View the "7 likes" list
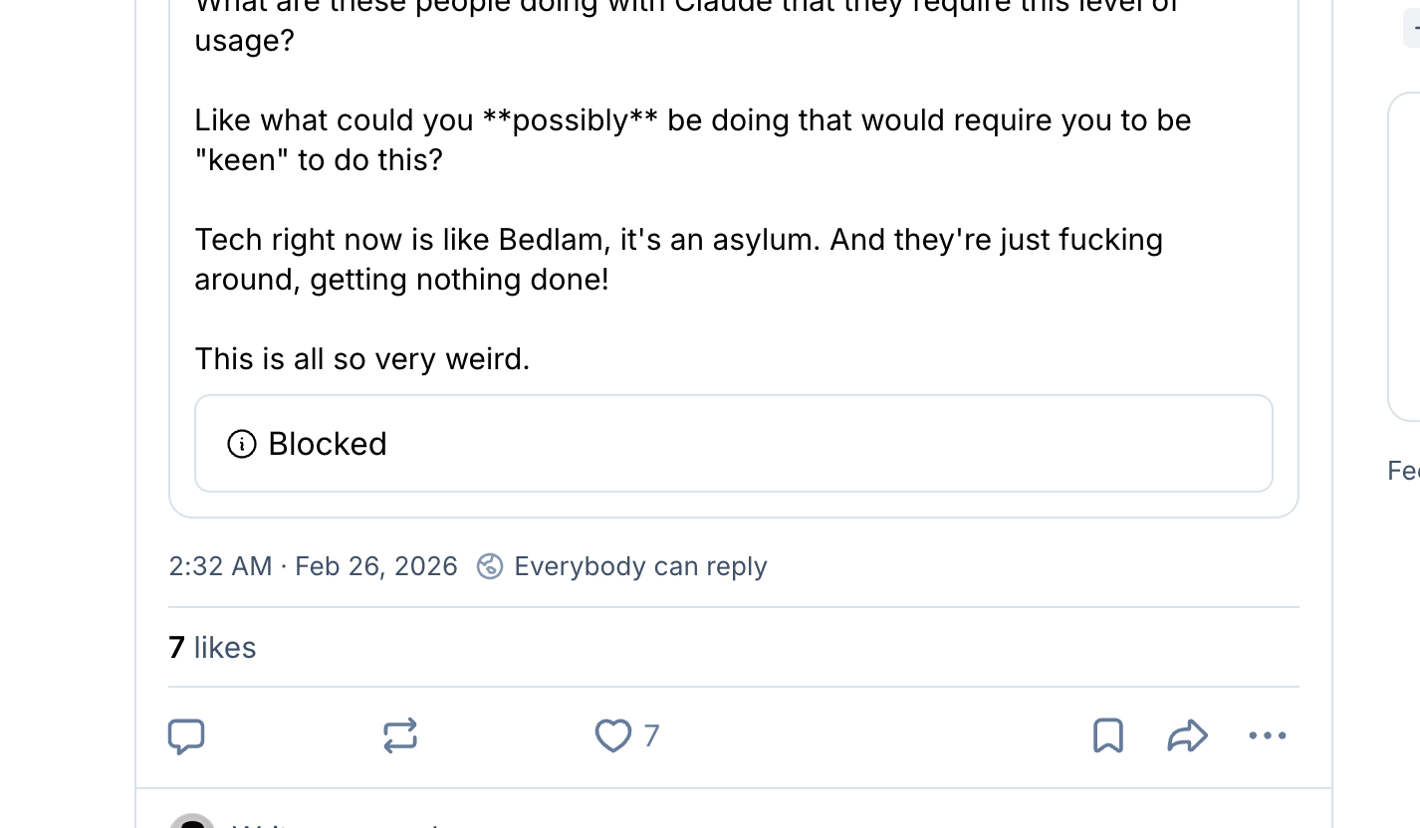Viewport: 1420px width, 828px height. point(213,648)
